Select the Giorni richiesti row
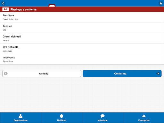 pyautogui.click(x=82, y=38)
